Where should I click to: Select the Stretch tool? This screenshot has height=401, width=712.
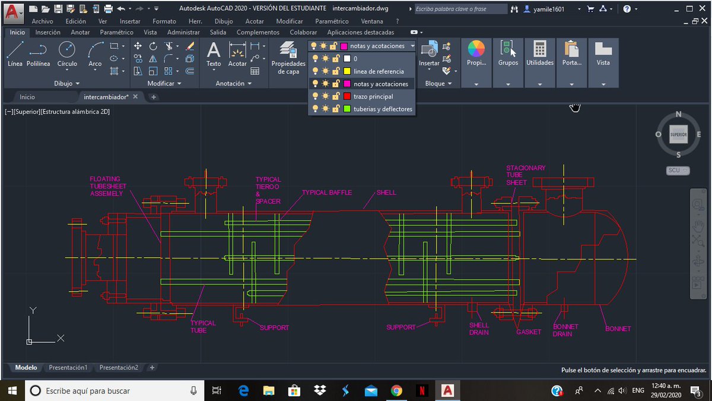[x=138, y=71]
